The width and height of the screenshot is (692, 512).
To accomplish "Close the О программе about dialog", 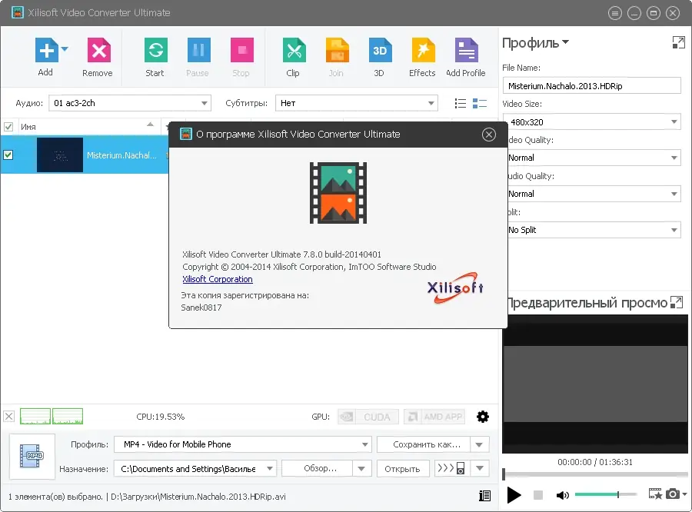I will (488, 135).
